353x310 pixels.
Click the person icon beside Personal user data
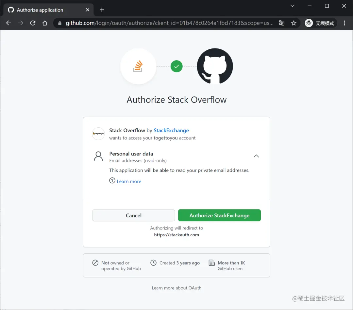(x=98, y=156)
